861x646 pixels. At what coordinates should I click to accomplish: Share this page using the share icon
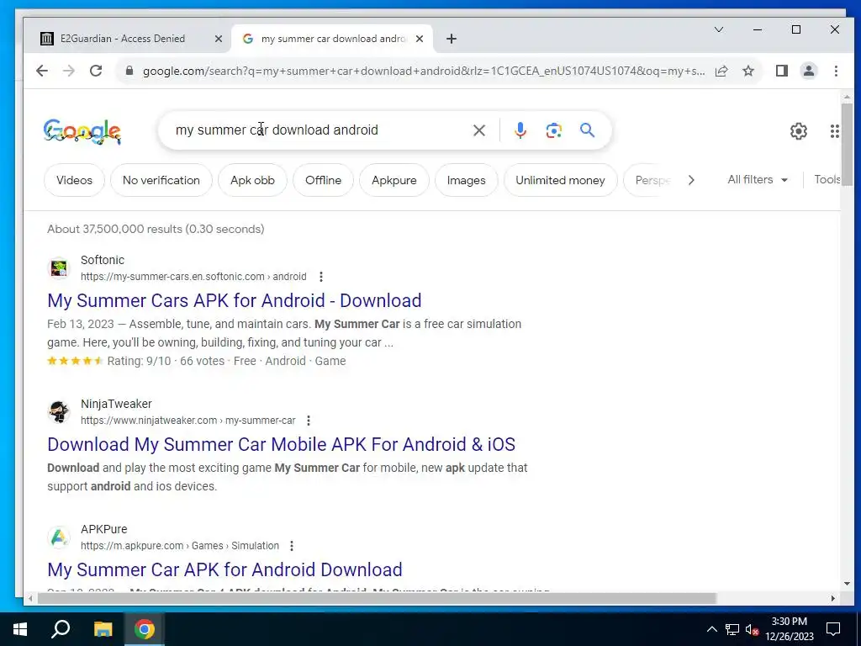click(x=721, y=71)
